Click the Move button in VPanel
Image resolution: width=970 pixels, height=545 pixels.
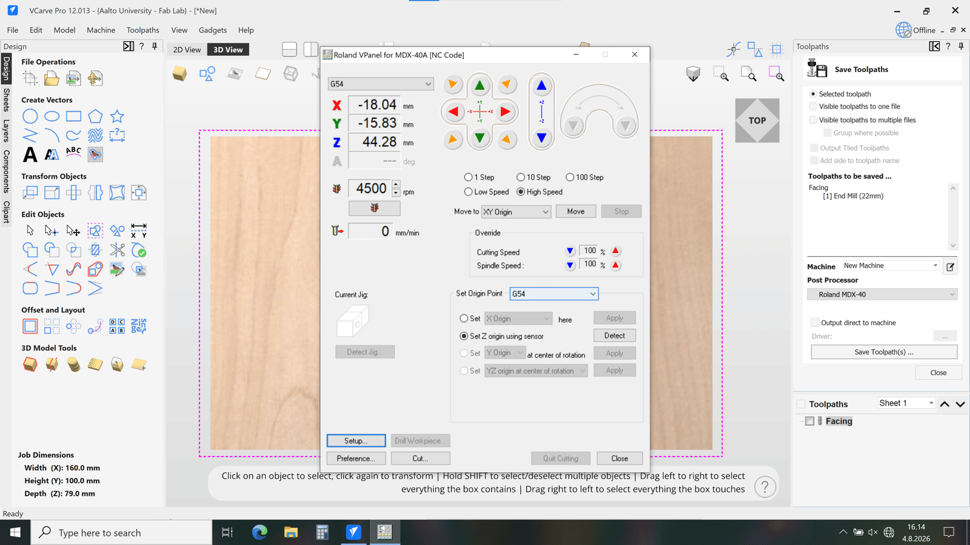point(576,211)
